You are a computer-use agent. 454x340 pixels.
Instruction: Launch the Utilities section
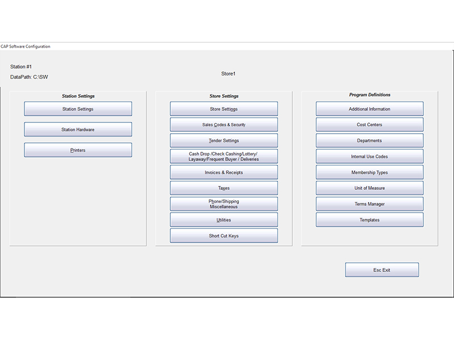pyautogui.click(x=224, y=220)
